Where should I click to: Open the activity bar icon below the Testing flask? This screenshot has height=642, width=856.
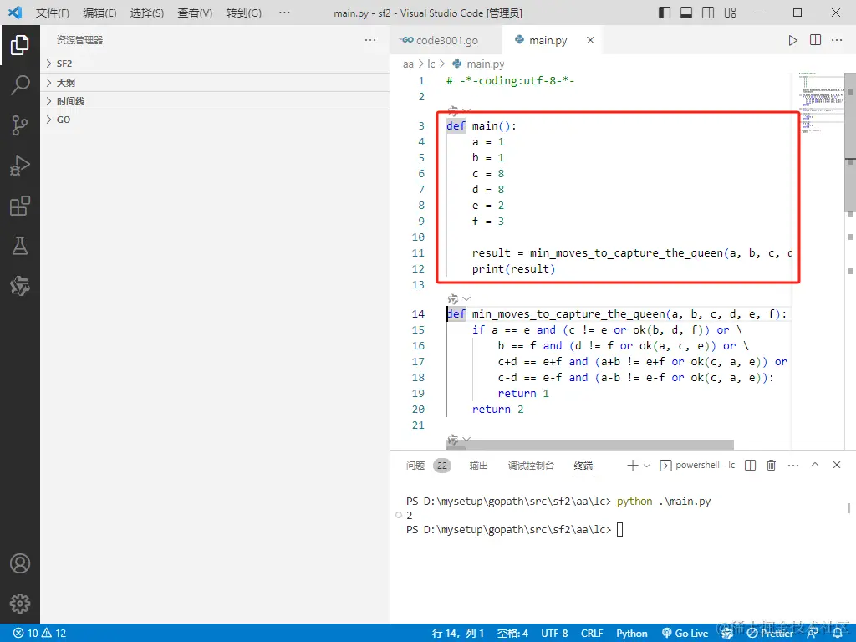(20, 286)
